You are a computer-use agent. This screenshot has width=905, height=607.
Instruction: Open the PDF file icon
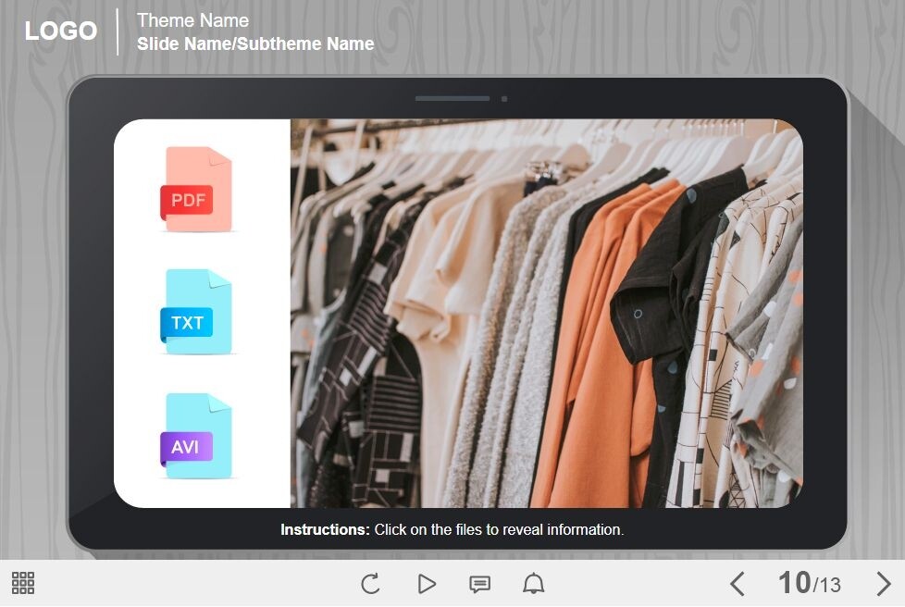[196, 190]
